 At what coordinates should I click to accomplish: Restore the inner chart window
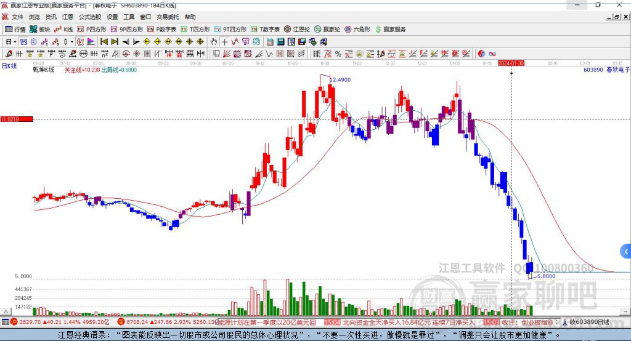[616, 17]
